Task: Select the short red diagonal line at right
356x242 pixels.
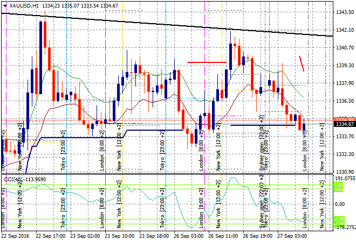Action: tap(302, 63)
